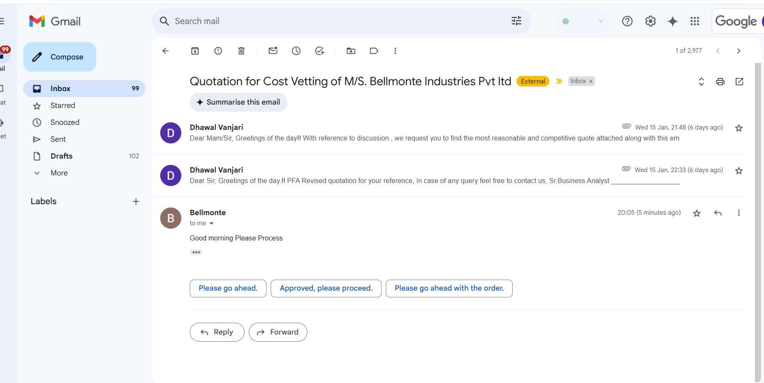Open the Starred folder
The height and width of the screenshot is (383, 764).
tap(63, 105)
